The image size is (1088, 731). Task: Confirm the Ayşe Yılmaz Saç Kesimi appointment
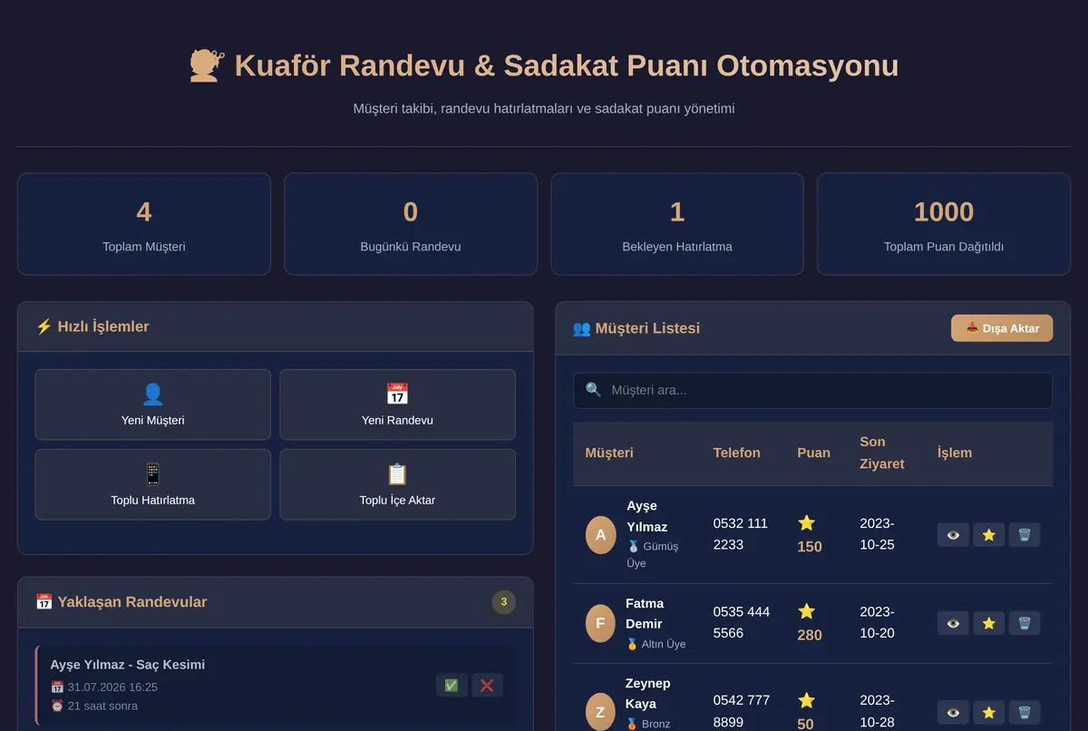coord(452,685)
